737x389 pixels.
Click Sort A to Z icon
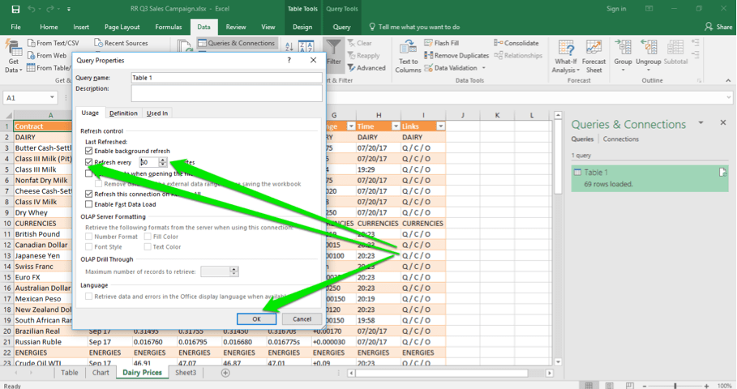pos(289,46)
